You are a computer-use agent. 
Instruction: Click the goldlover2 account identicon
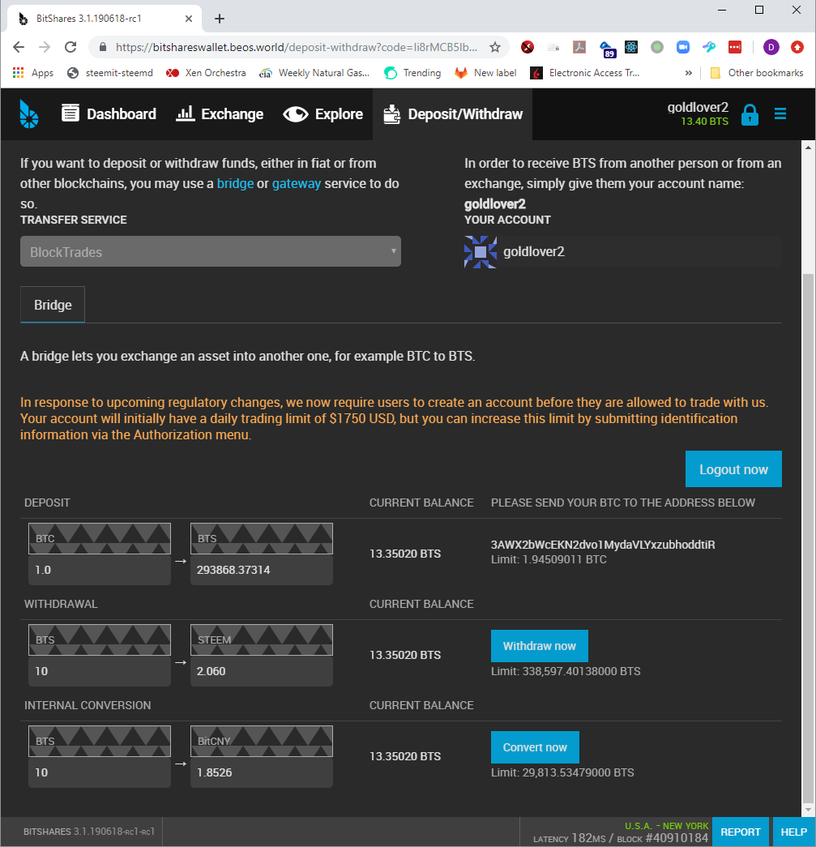click(x=480, y=252)
